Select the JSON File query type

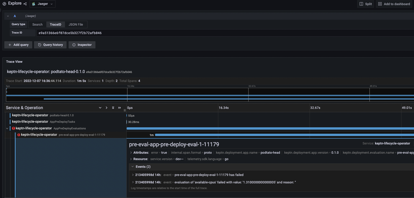[76, 25]
